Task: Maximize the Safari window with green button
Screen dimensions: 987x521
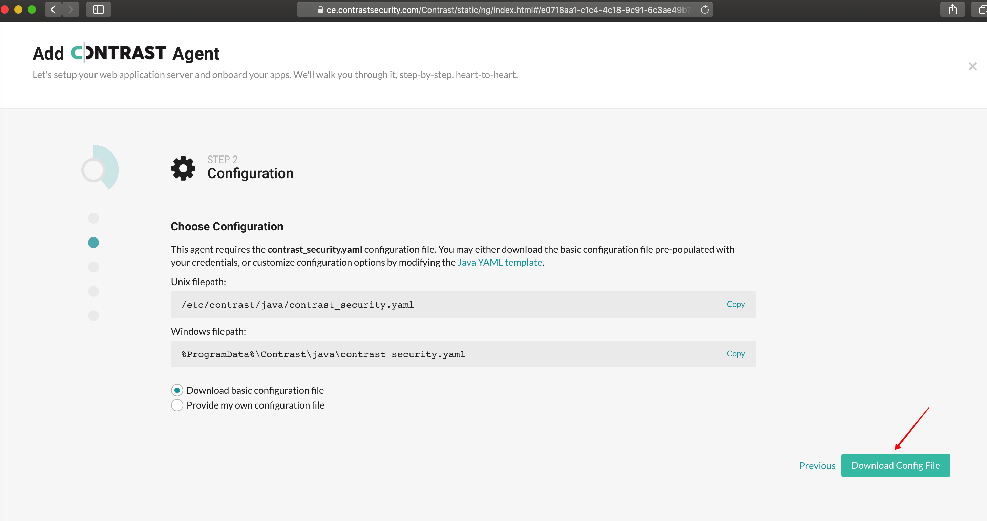Action: tap(32, 9)
